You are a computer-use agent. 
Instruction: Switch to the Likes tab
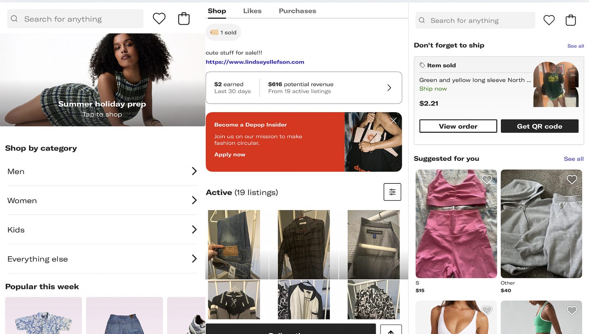252,11
